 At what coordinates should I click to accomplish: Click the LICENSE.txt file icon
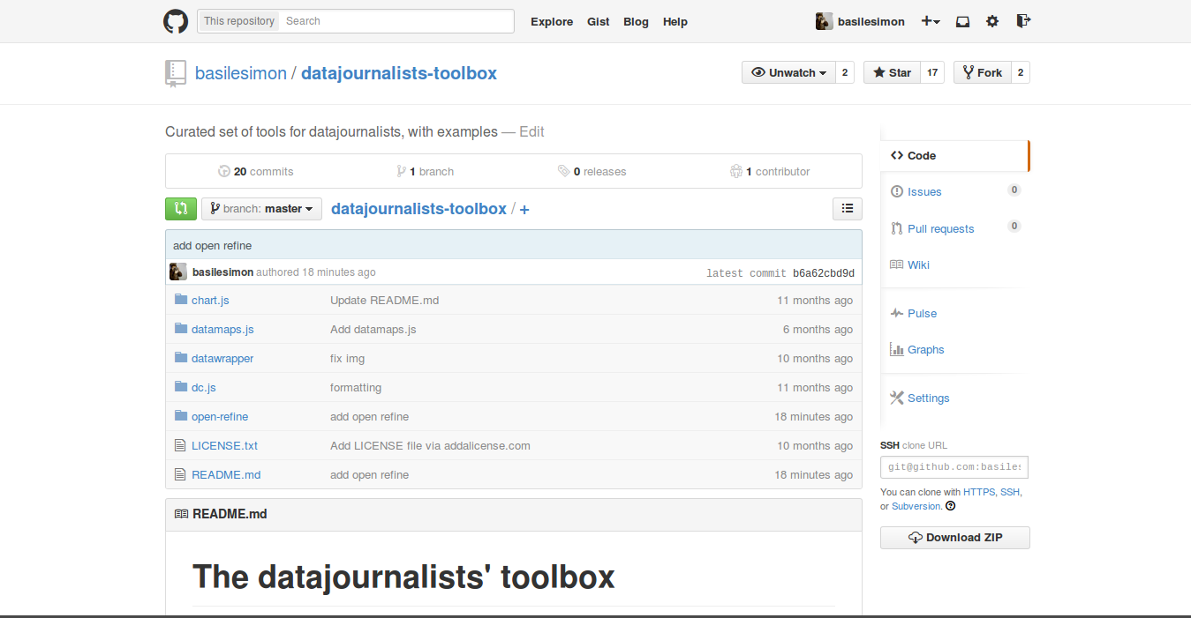(x=181, y=445)
